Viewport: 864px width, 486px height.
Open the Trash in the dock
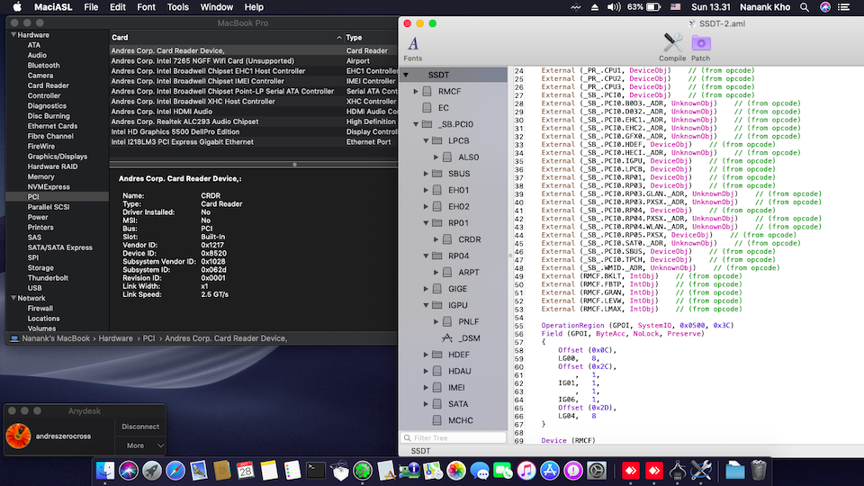pyautogui.click(x=759, y=470)
